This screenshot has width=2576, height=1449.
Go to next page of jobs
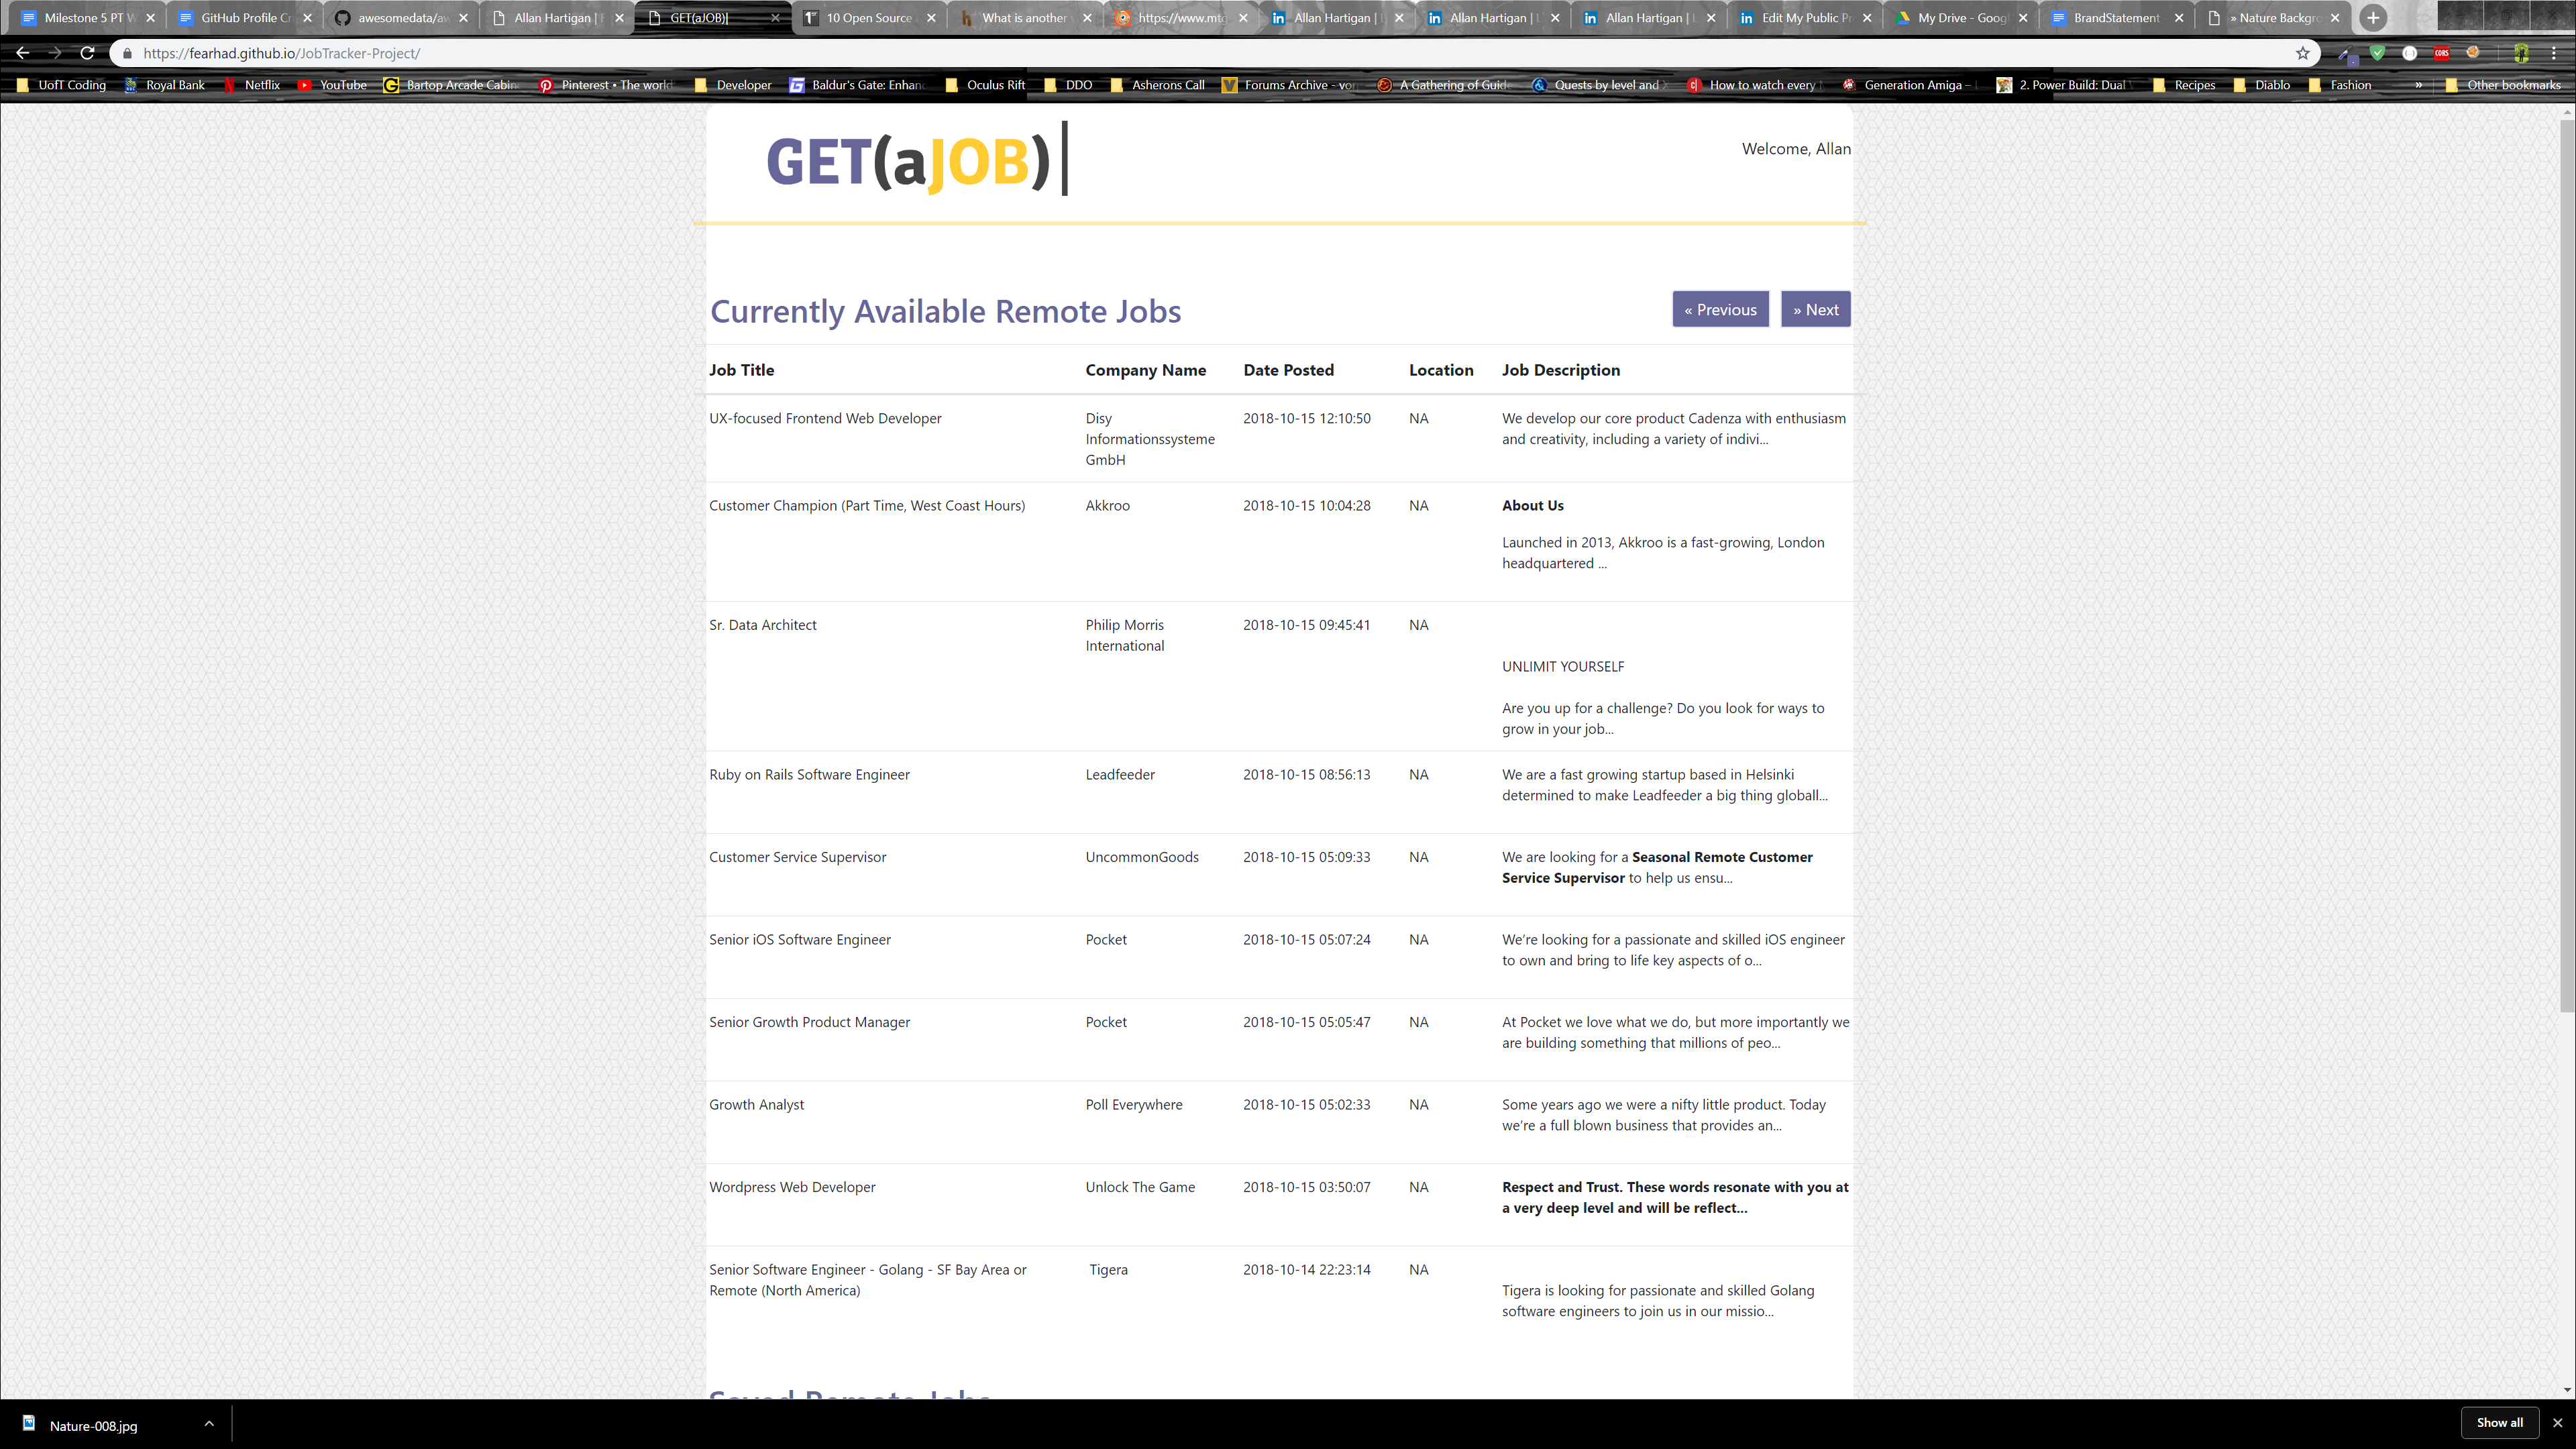[x=1815, y=309]
